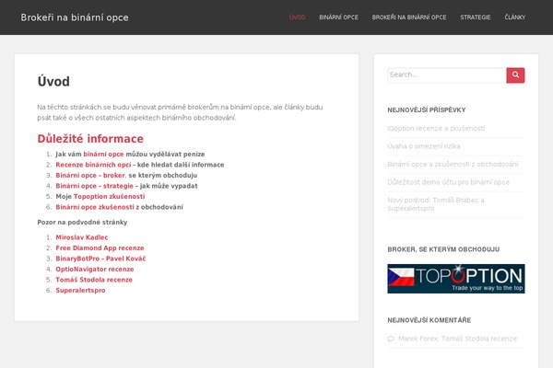Screen dimensions: 553x368
Task: Open the OptioNavigator recenze link
Action: (x=95, y=269)
